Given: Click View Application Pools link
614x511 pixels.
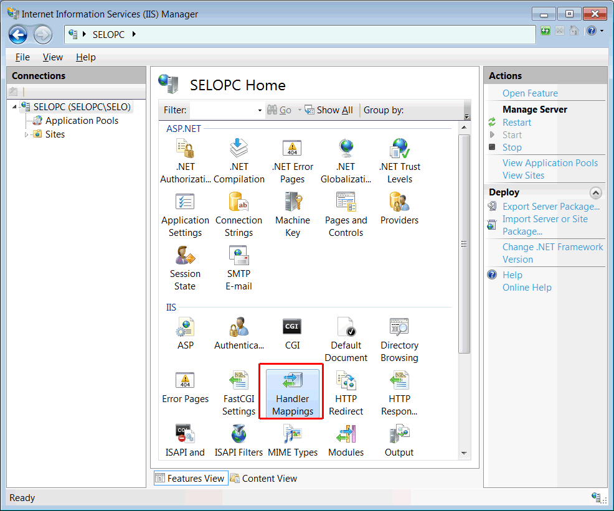Looking at the screenshot, I should pyautogui.click(x=550, y=163).
